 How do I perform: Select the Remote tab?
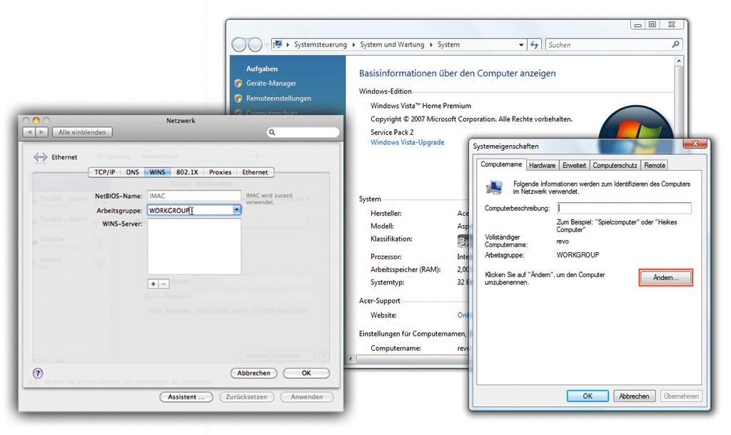coord(655,166)
